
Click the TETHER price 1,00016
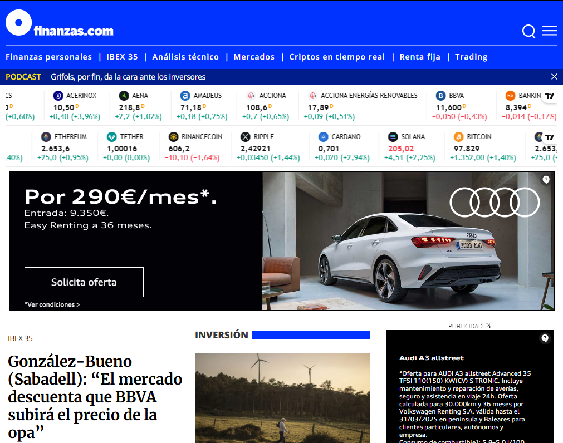pyautogui.click(x=122, y=149)
